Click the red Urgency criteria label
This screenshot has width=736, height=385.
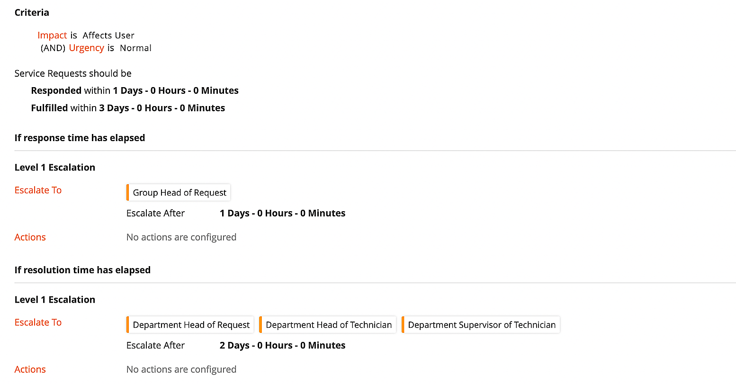[x=86, y=48]
